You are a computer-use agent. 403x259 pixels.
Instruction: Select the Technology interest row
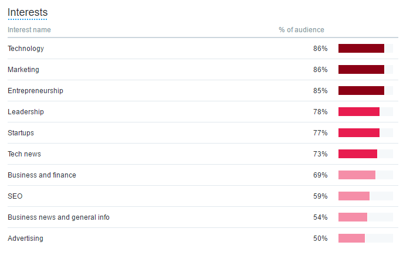pos(203,49)
